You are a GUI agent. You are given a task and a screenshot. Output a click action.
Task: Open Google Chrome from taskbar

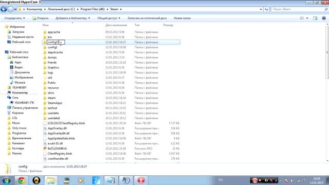tap(22, 180)
